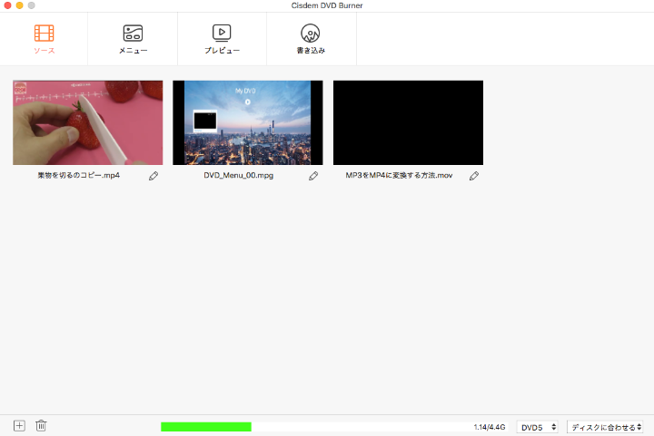Click the 1.14/4.4G capacity readout
Image resolution: width=654 pixels, height=436 pixels.
tap(490, 427)
